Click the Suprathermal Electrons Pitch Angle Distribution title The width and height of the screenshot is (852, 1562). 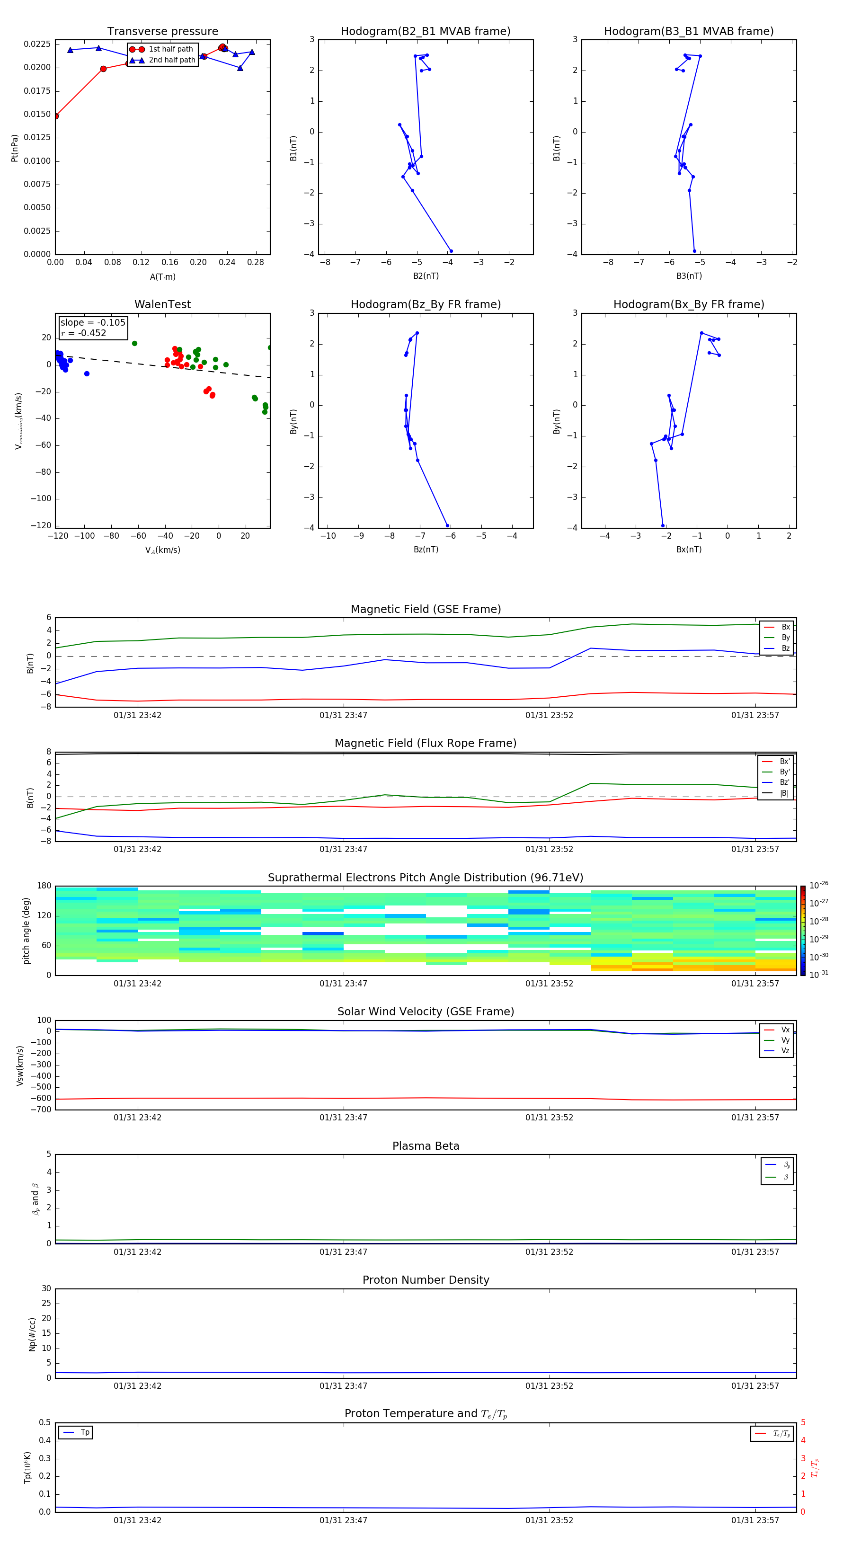point(426,878)
